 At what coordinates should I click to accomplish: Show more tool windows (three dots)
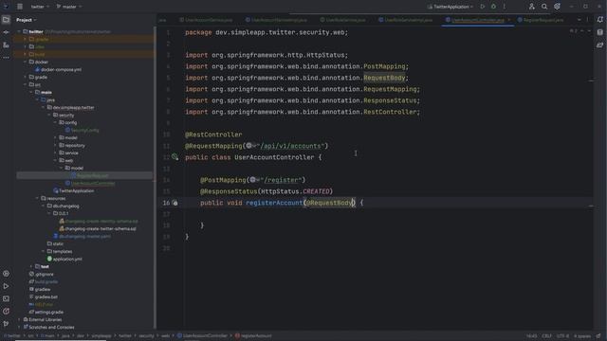pyautogui.click(x=6, y=57)
